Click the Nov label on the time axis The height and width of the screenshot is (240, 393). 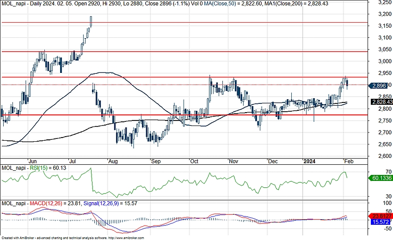point(233,162)
